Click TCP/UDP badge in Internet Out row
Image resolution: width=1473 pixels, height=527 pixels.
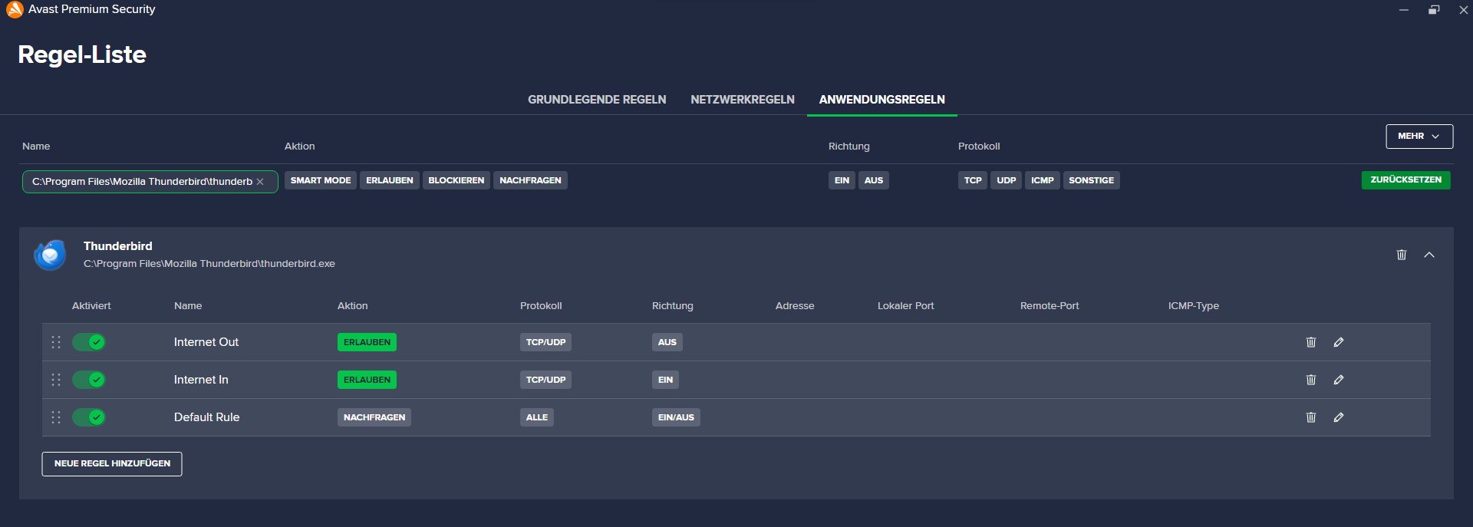pyautogui.click(x=545, y=342)
